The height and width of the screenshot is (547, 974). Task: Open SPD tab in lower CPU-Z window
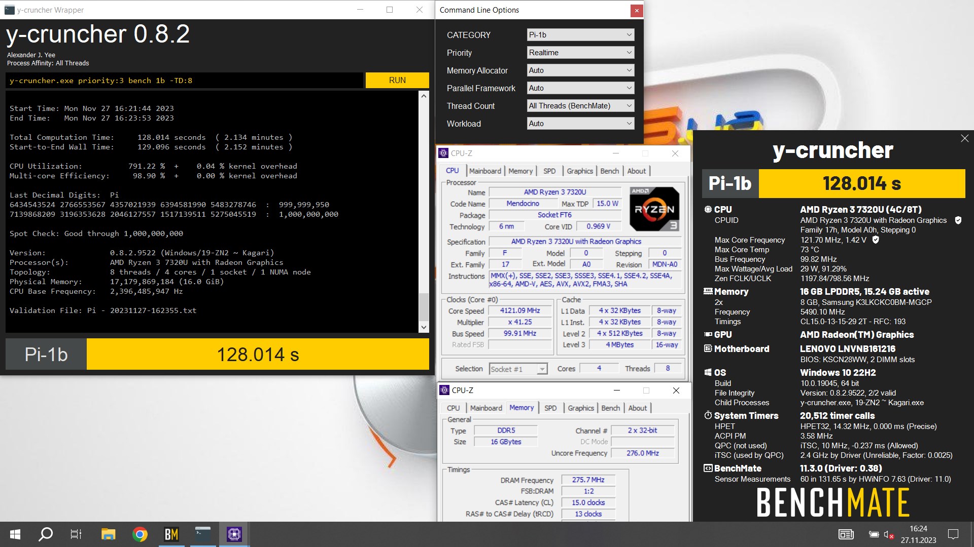click(550, 408)
